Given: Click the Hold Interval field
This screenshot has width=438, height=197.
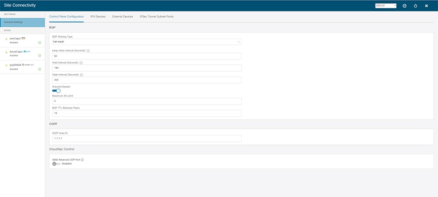Looking at the screenshot, I should (147, 68).
